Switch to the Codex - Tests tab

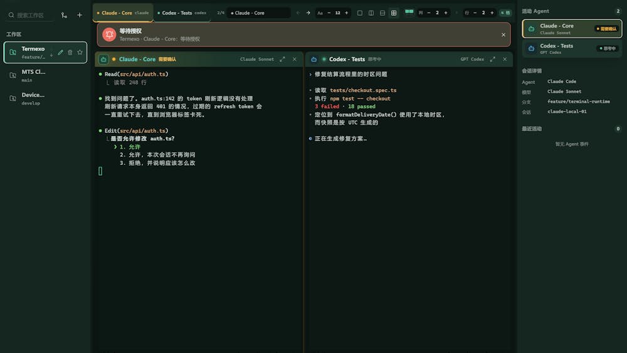182,13
